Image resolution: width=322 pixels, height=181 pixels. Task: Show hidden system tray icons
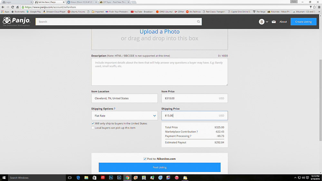[295, 177]
